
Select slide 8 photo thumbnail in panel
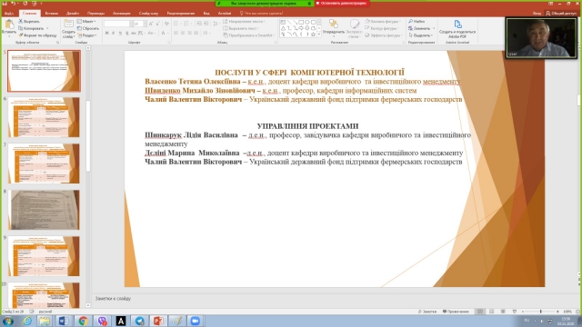[45, 210]
